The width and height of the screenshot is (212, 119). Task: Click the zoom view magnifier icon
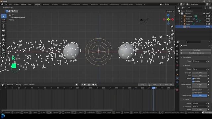(x=172, y=26)
